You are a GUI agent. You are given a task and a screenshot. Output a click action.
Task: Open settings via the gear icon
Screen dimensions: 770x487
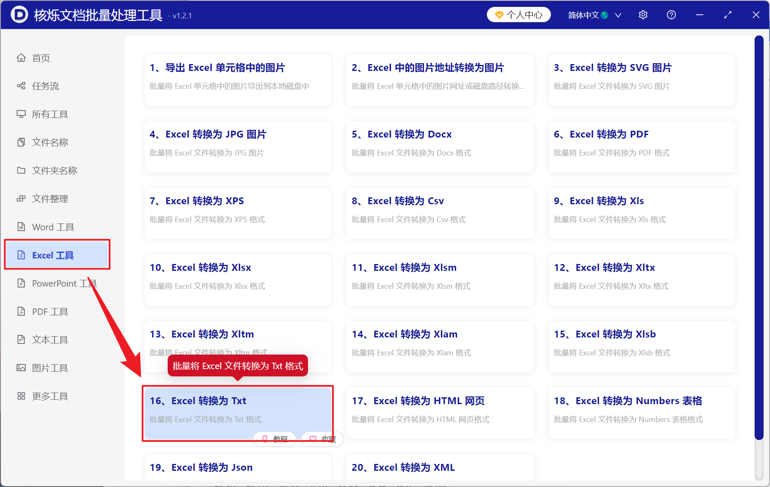tap(643, 15)
